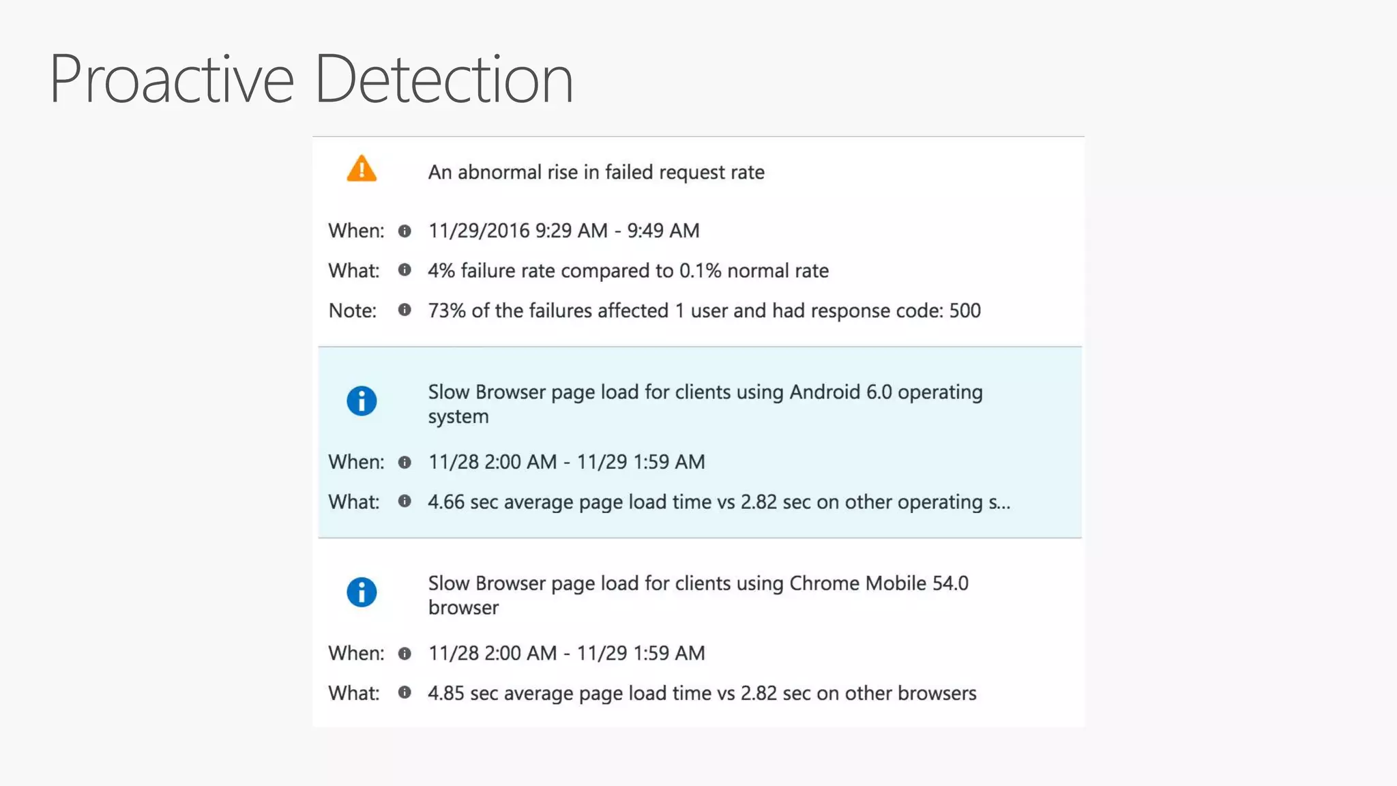
Task: Click the blue info icon beside Chrome Mobile alert
Action: pyautogui.click(x=362, y=592)
